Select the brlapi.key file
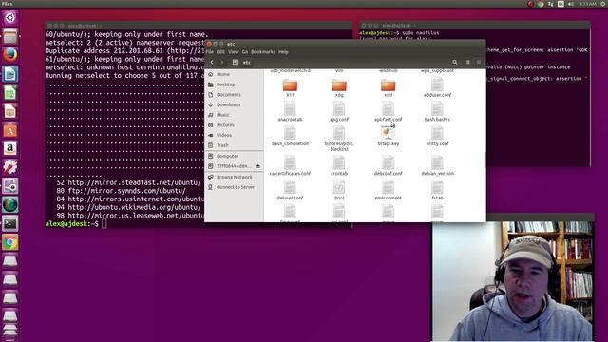 pyautogui.click(x=389, y=136)
